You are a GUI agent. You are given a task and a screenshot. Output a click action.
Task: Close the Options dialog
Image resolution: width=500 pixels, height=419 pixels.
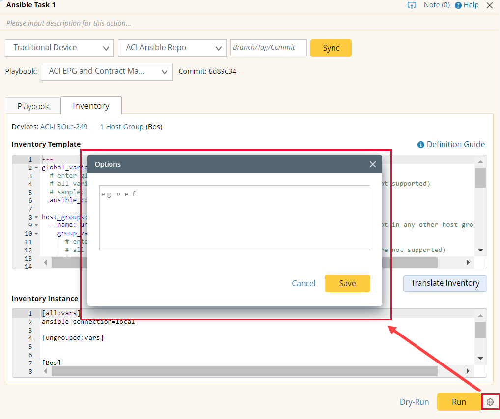pos(372,164)
